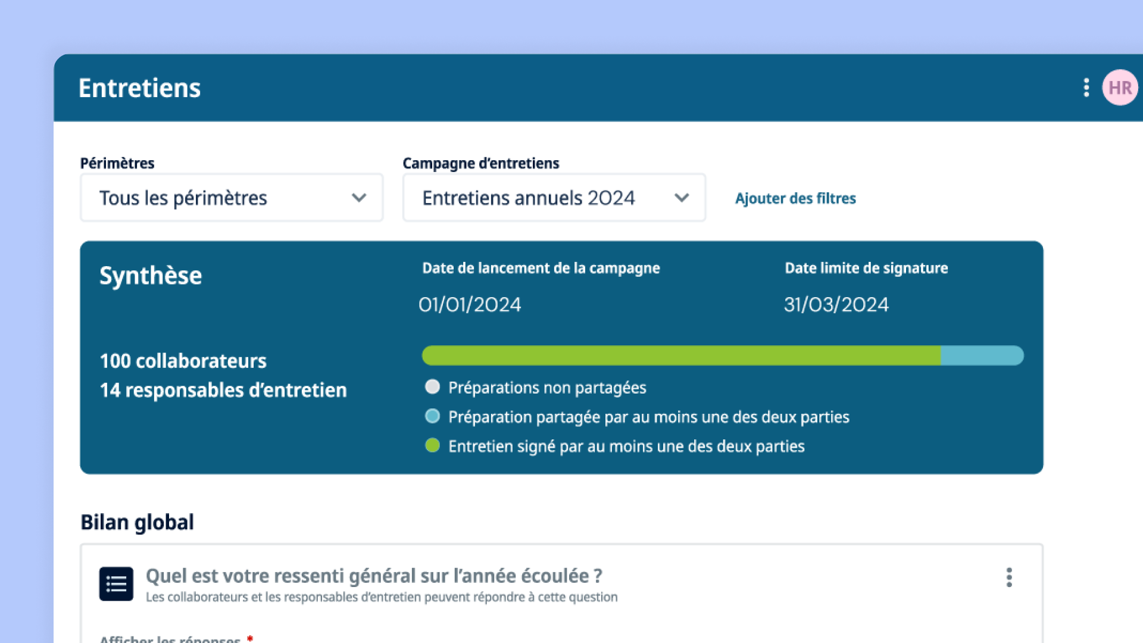Expand the Entretiens annuels 2024 chevron

(681, 198)
